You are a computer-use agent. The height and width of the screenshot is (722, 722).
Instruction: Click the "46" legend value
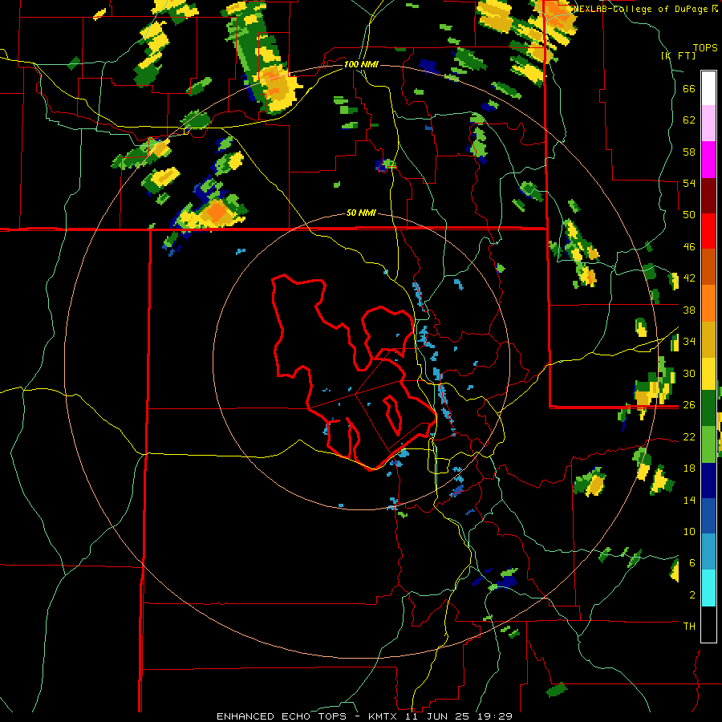point(689,247)
